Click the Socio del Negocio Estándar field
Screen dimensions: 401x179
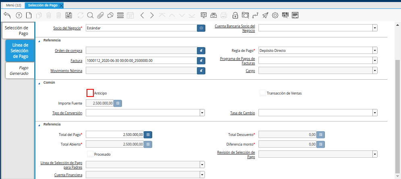[x=141, y=28]
